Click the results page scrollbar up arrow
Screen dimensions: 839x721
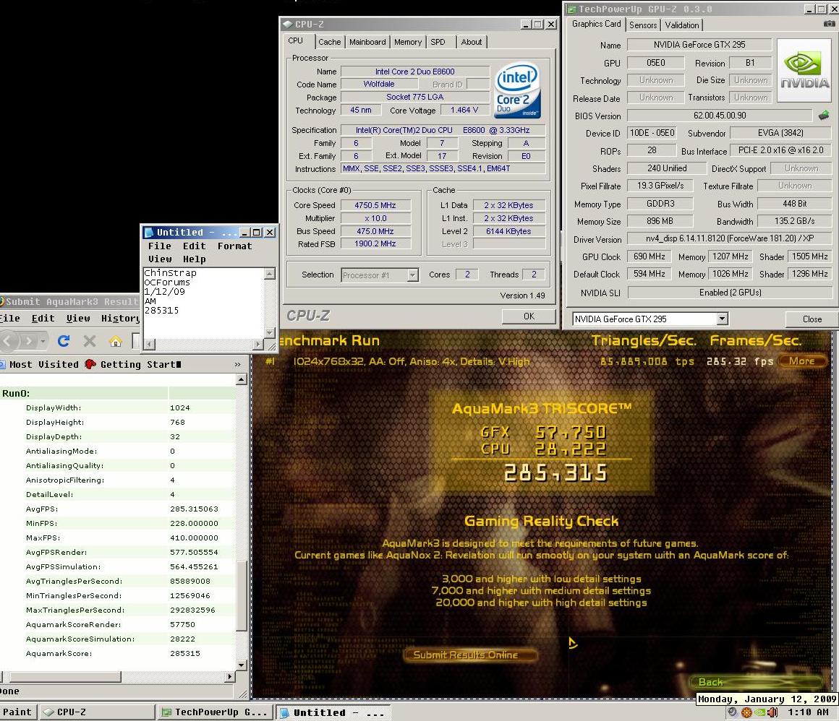tap(242, 379)
